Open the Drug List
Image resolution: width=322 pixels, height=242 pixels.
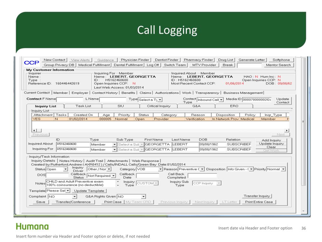[x=225, y=60]
